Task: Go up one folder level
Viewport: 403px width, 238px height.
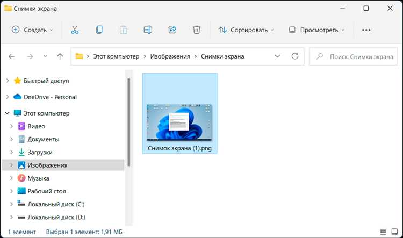Action: [60, 56]
